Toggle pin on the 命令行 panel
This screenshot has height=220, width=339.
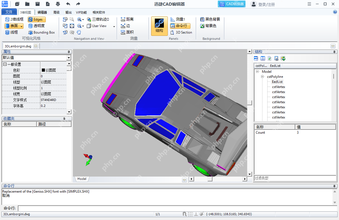tap(334, 186)
